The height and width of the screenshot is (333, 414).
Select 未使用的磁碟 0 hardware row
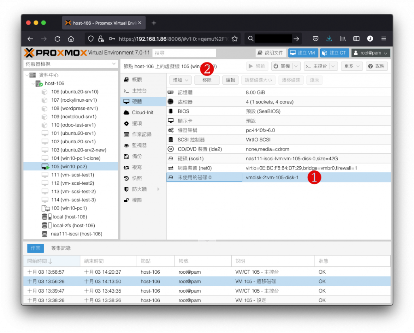click(279, 178)
